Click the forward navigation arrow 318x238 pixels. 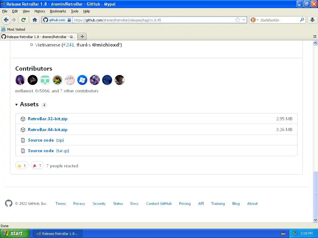tap(14, 20)
